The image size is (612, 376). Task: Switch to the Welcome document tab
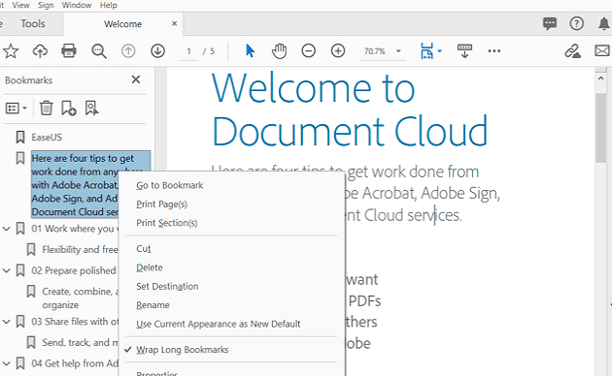122,24
